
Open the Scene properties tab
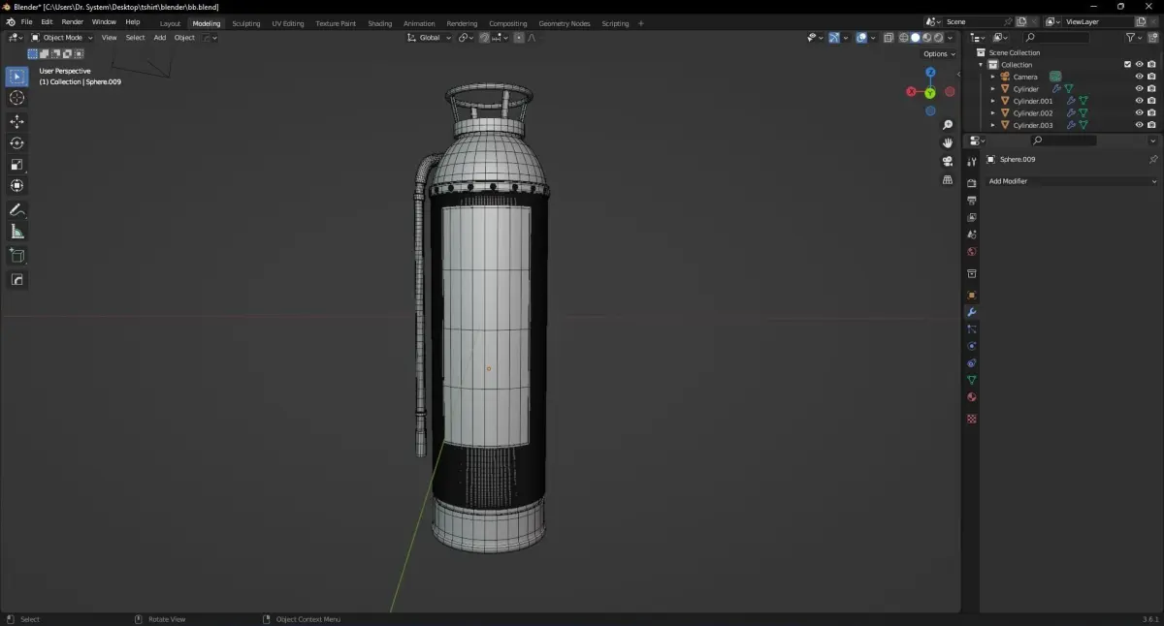click(x=971, y=235)
